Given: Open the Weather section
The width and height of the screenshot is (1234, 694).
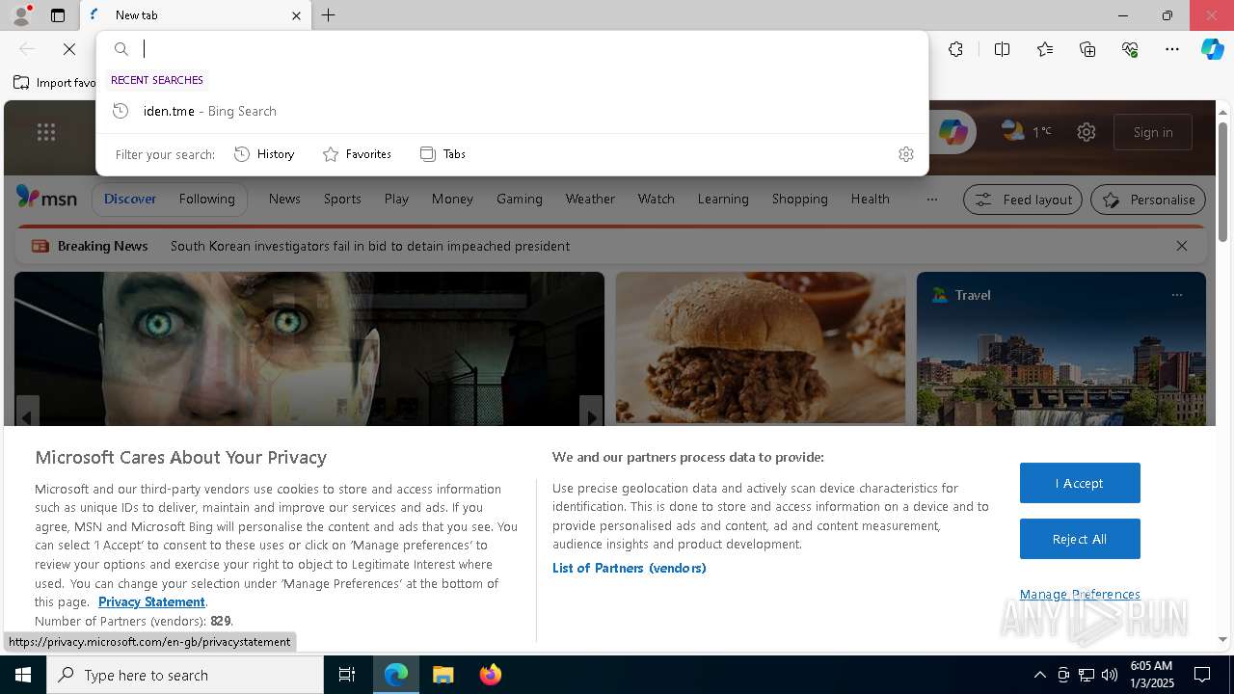Looking at the screenshot, I should (590, 199).
